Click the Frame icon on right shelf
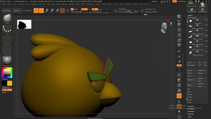The width and height of the screenshot is (211, 119). 179,75
